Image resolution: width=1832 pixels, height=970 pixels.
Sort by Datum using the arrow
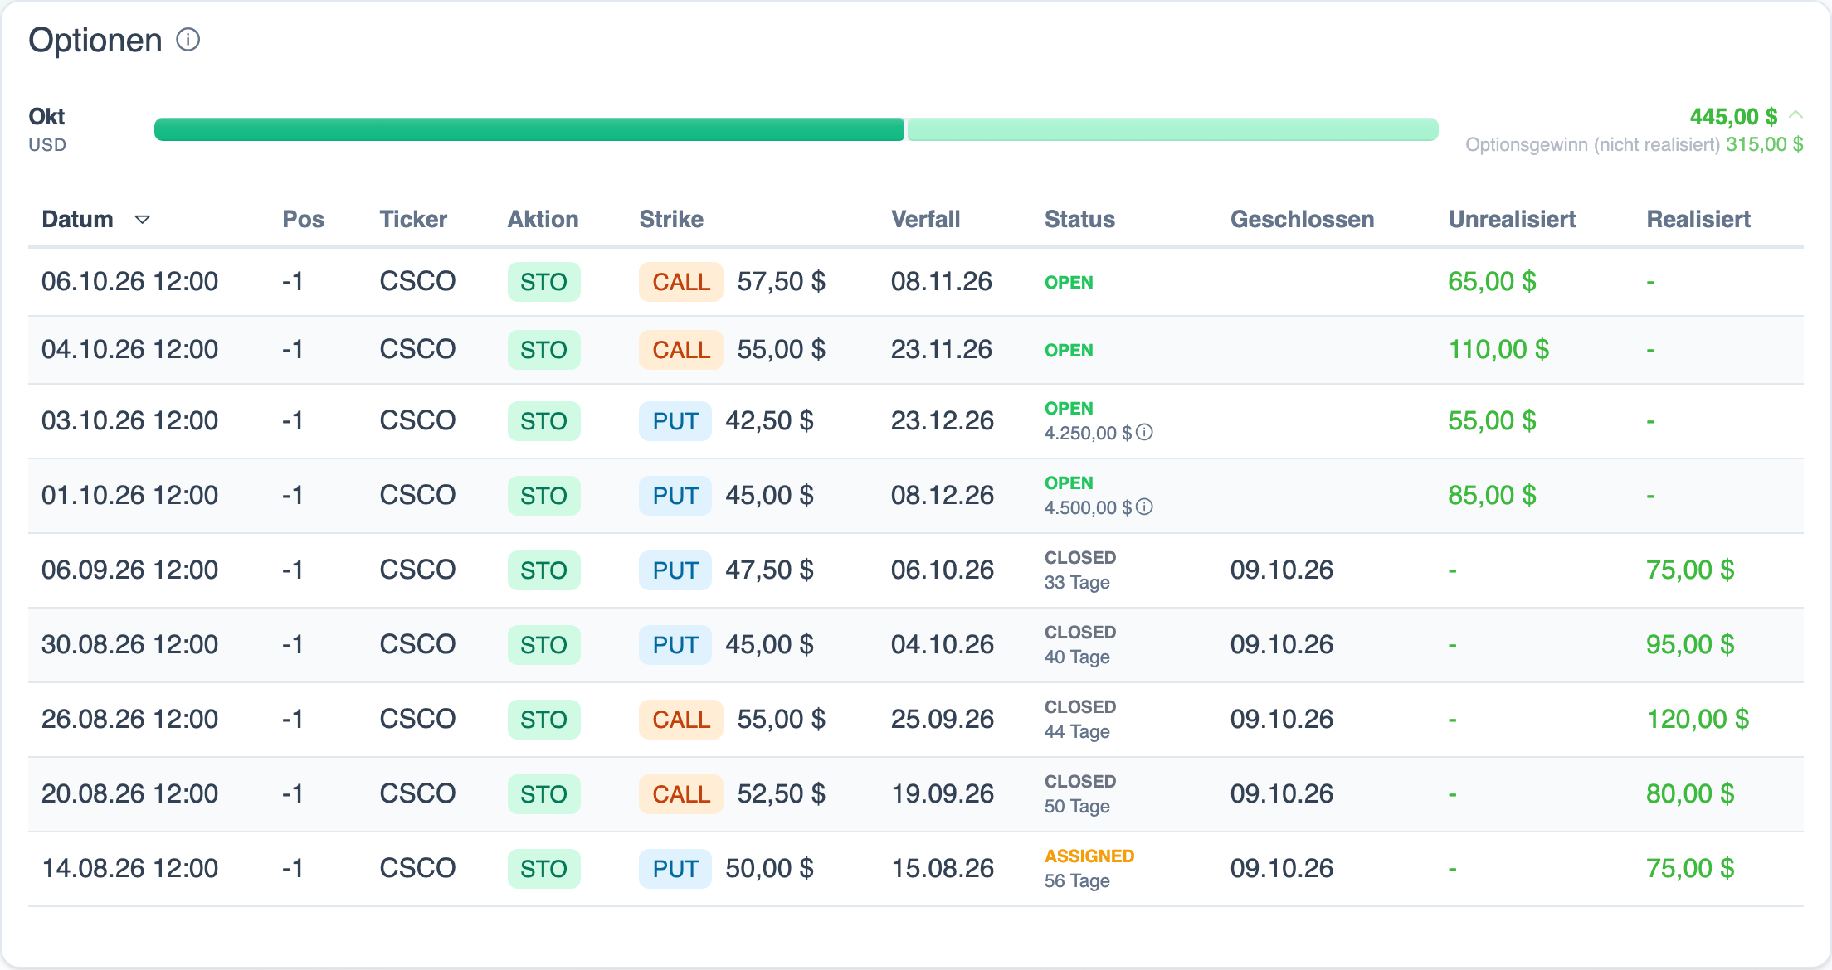(143, 220)
